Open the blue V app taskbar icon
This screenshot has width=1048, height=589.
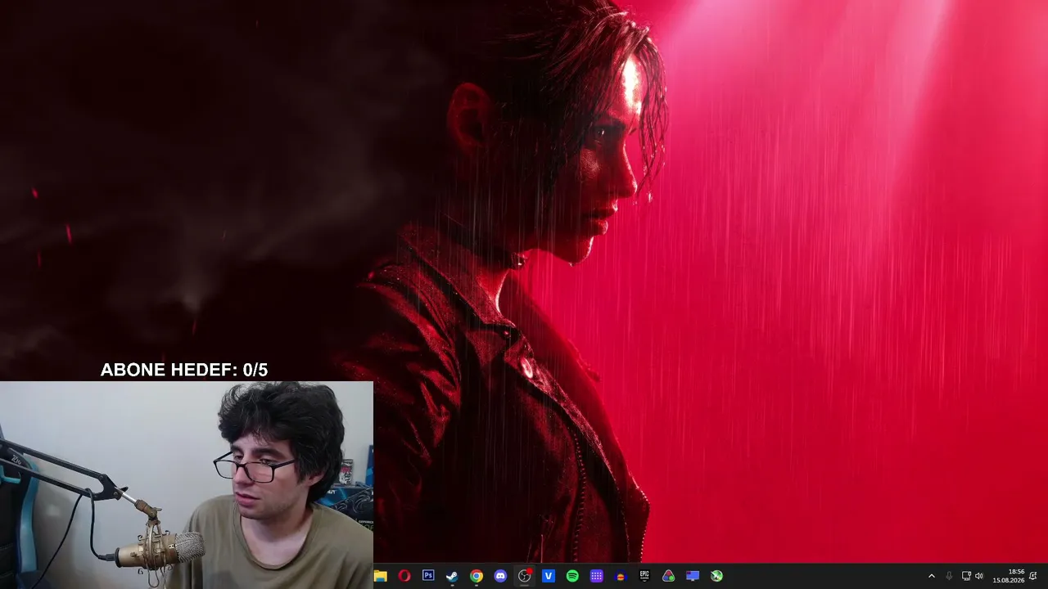pyautogui.click(x=549, y=576)
